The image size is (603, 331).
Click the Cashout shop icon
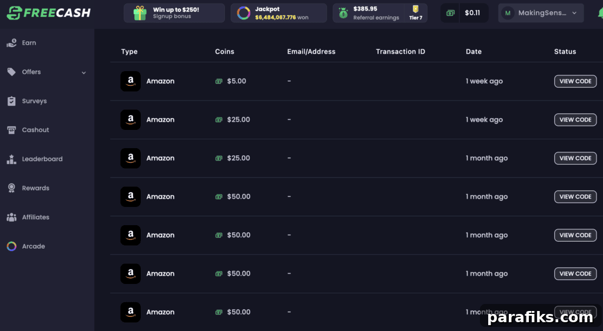pyautogui.click(x=12, y=130)
